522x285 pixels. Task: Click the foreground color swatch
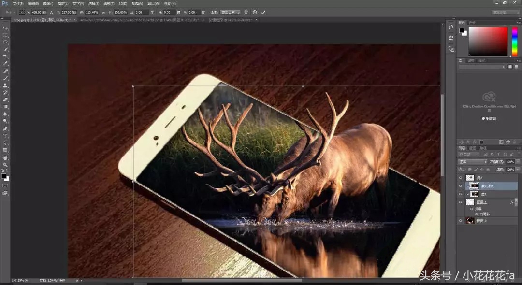[x=4, y=175]
